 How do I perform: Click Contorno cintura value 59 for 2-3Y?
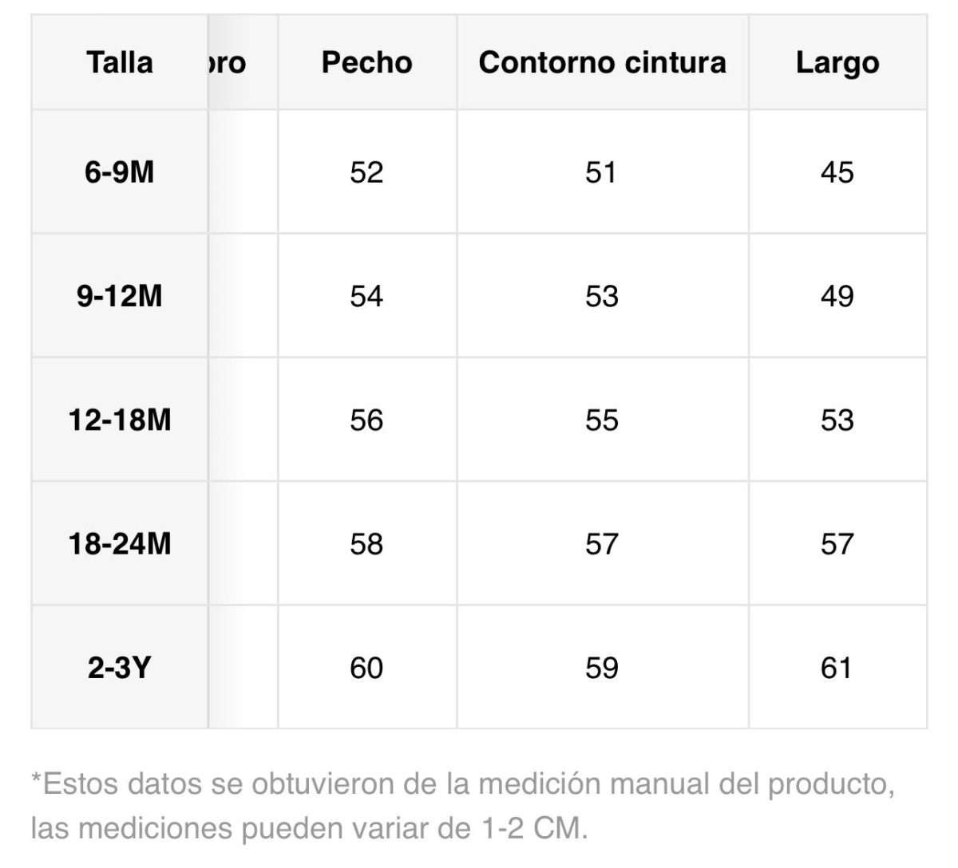click(603, 667)
